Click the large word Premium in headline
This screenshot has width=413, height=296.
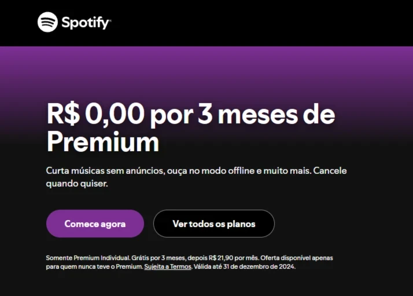(x=103, y=142)
